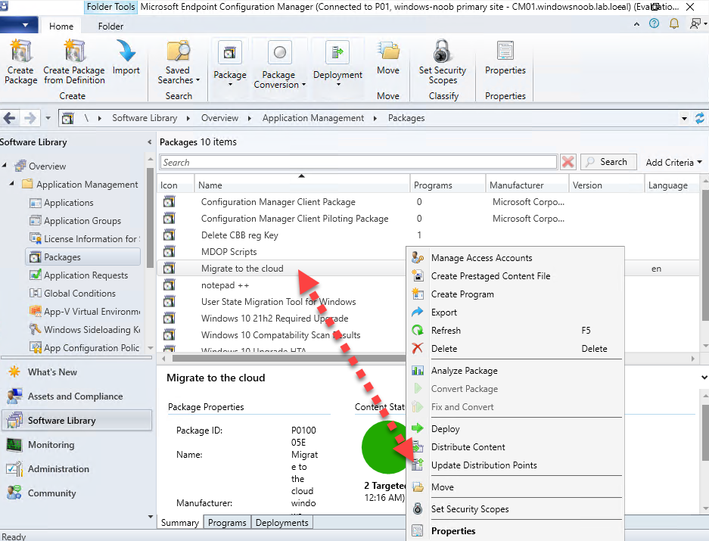The height and width of the screenshot is (541, 709).
Task: Collapse the Application Management tree node
Action: [12, 184]
